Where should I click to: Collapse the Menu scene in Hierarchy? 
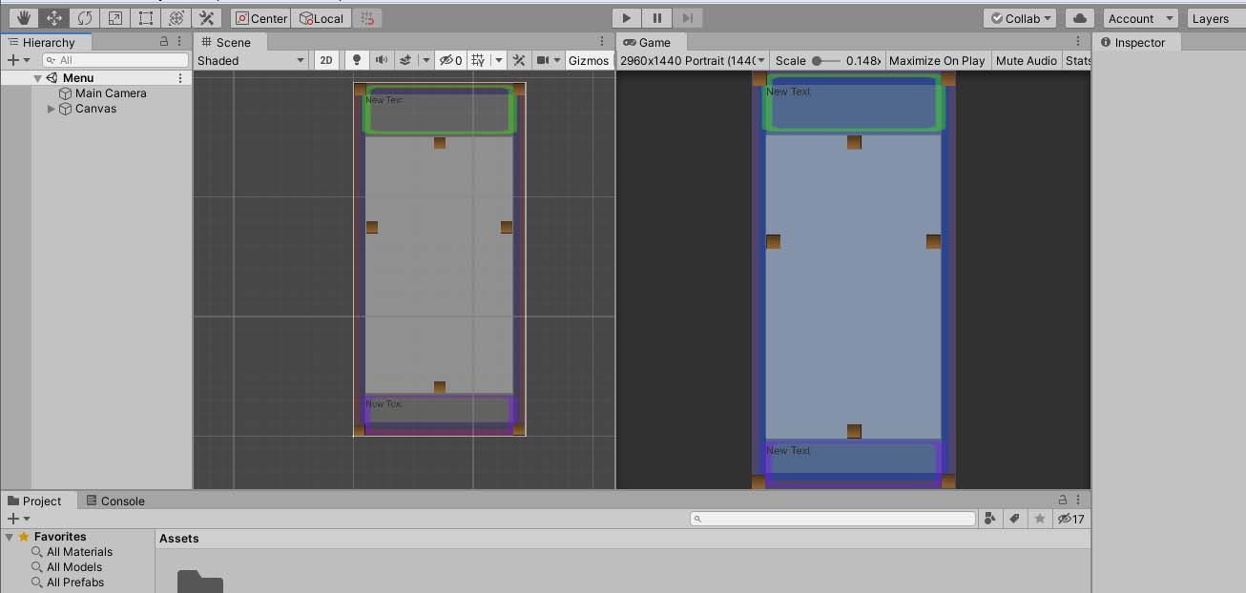pyautogui.click(x=37, y=78)
